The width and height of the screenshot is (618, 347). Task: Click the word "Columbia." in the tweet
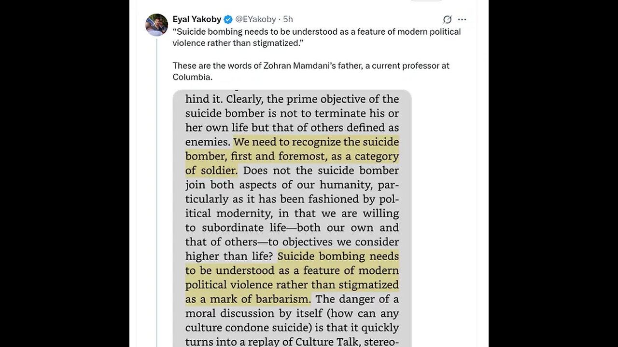click(192, 77)
